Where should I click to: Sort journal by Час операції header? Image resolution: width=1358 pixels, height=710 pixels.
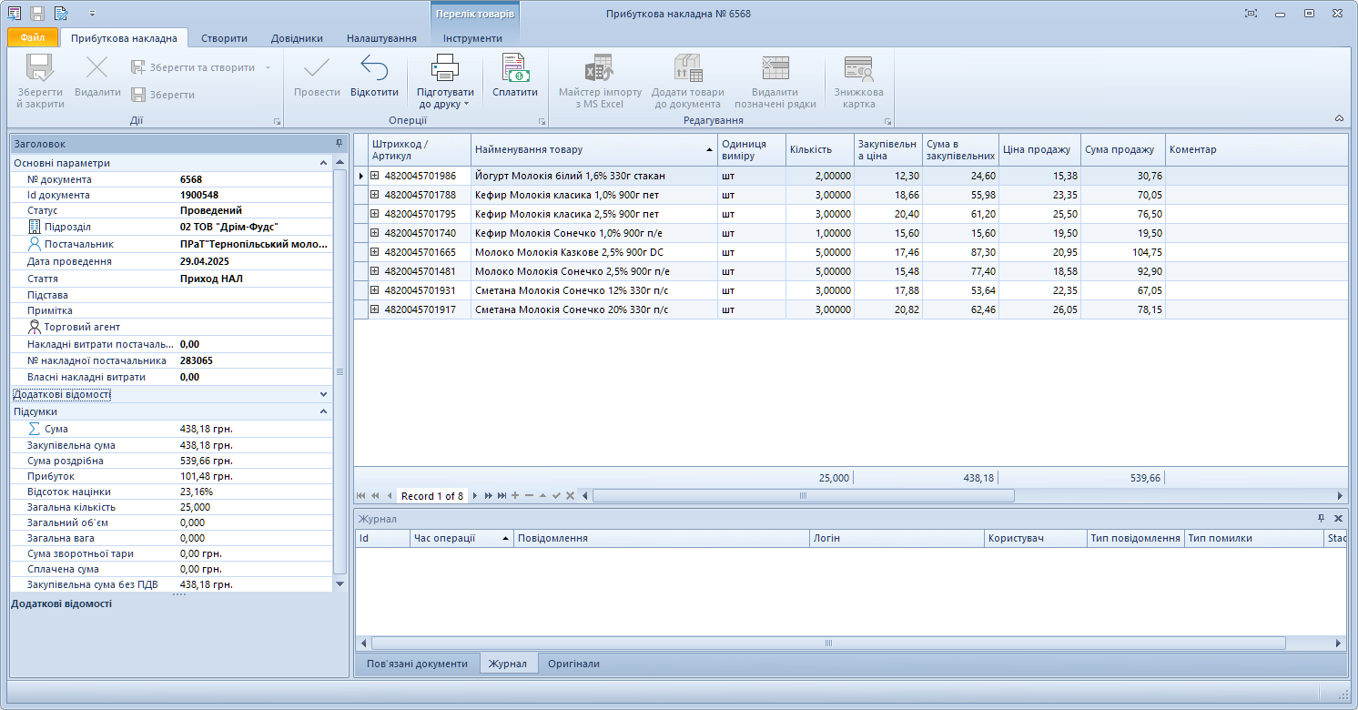(461, 538)
